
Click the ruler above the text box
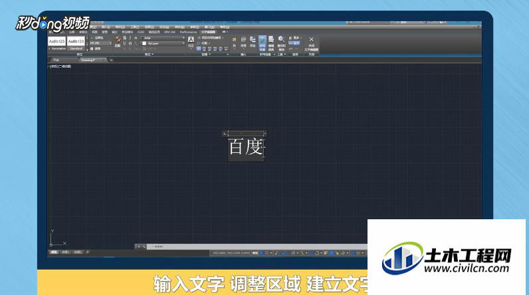click(246, 134)
